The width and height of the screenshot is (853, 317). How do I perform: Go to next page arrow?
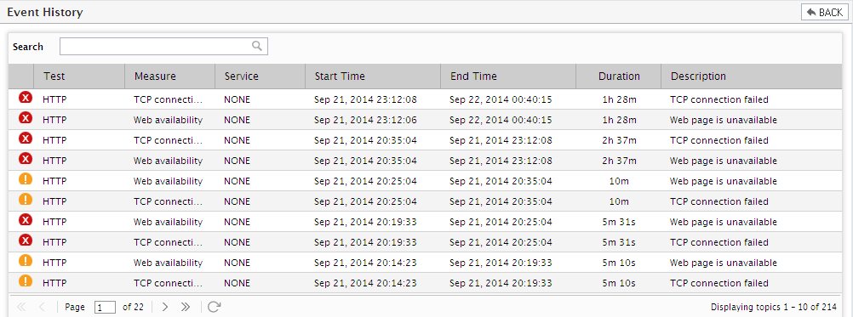165,308
